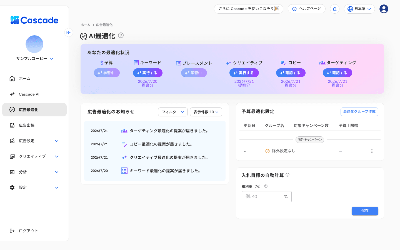Select 広告最適化 in the sidebar
The height and width of the screenshot is (250, 400).
(x=34, y=110)
